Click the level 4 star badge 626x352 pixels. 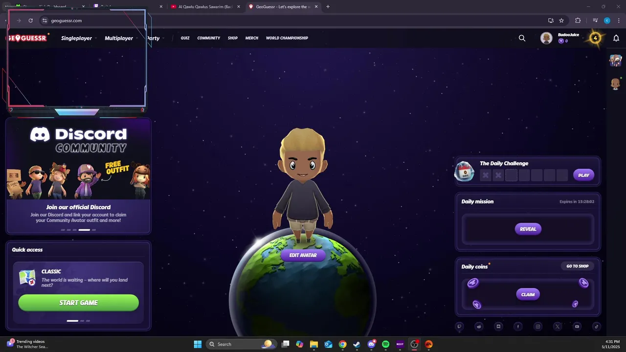click(x=595, y=38)
